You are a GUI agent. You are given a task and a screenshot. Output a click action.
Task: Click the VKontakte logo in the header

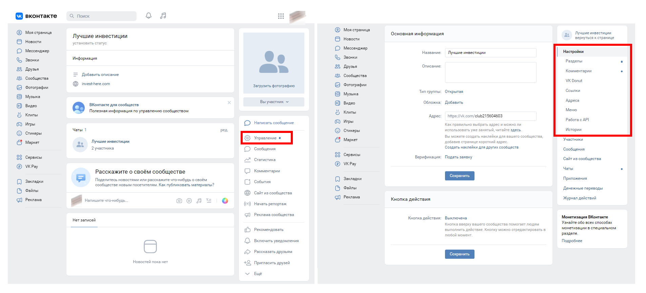pyautogui.click(x=36, y=16)
